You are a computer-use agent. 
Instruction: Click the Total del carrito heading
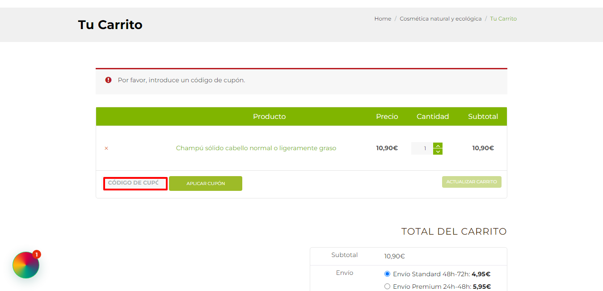tap(454, 232)
